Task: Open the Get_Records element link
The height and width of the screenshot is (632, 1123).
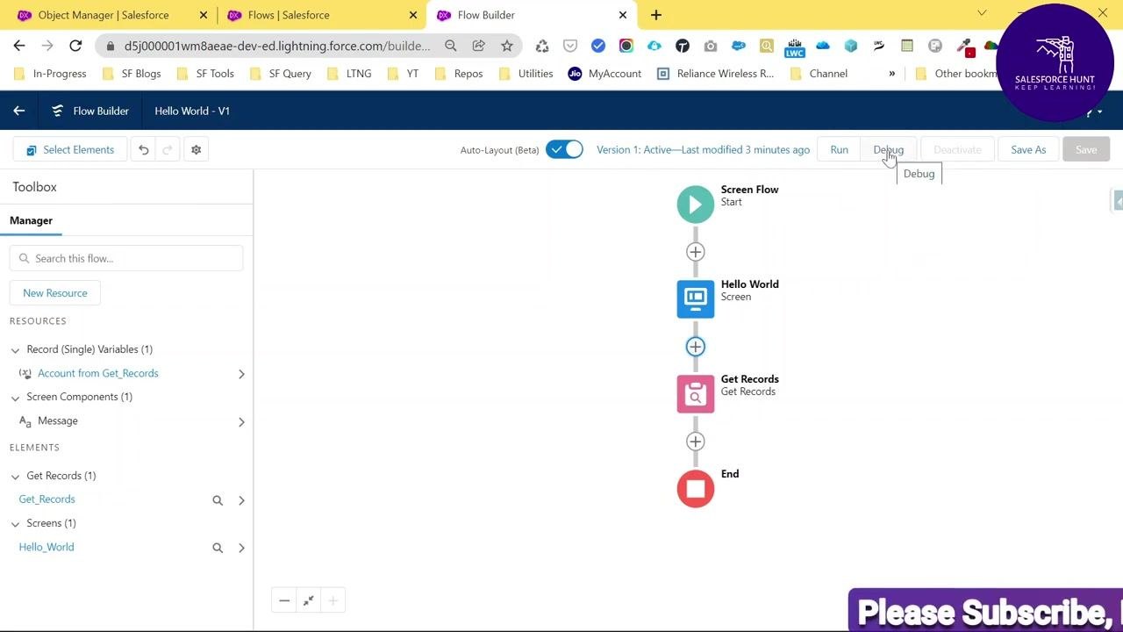Action: [x=47, y=499]
